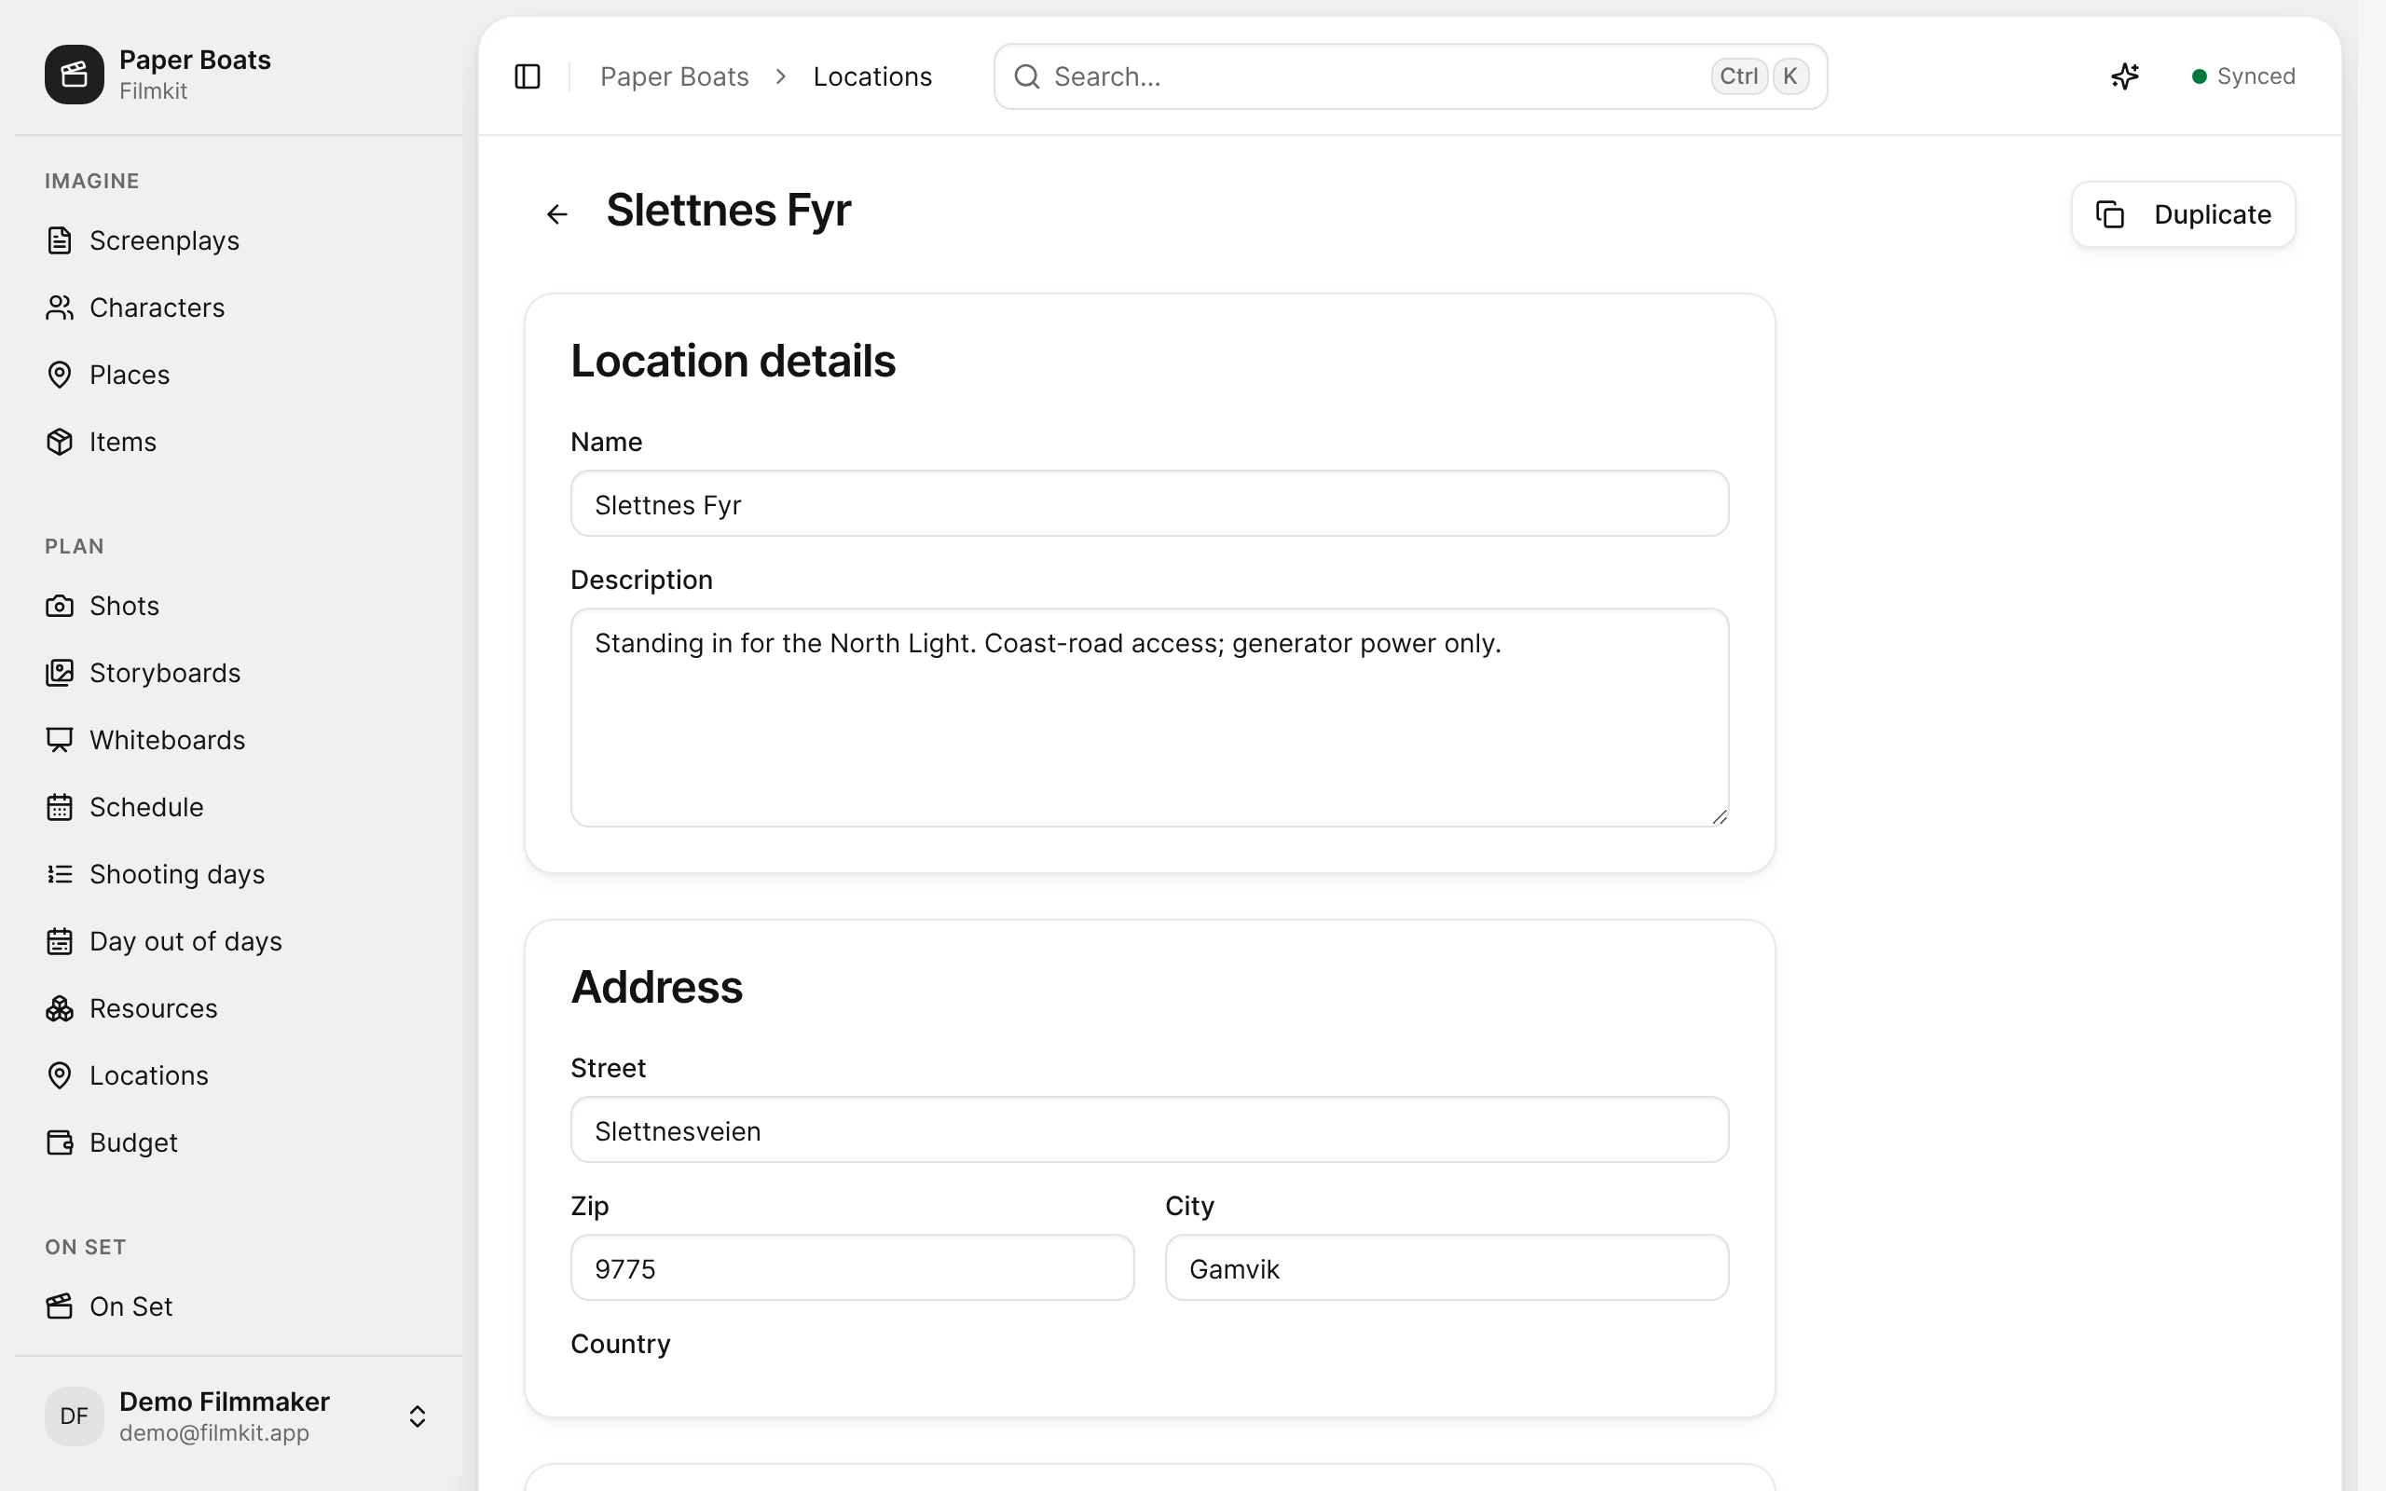
Task: Open the Characters section
Action: click(239, 308)
